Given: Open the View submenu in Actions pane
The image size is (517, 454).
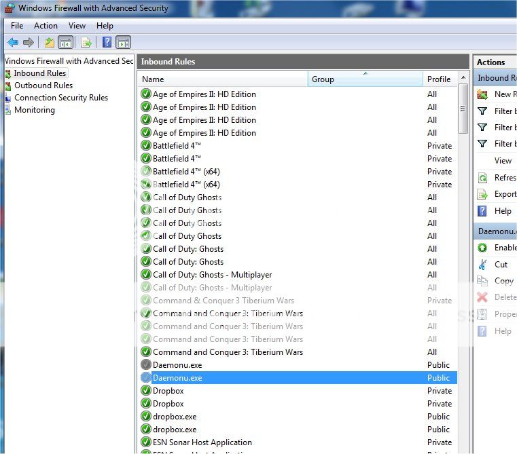Looking at the screenshot, I should (x=503, y=161).
